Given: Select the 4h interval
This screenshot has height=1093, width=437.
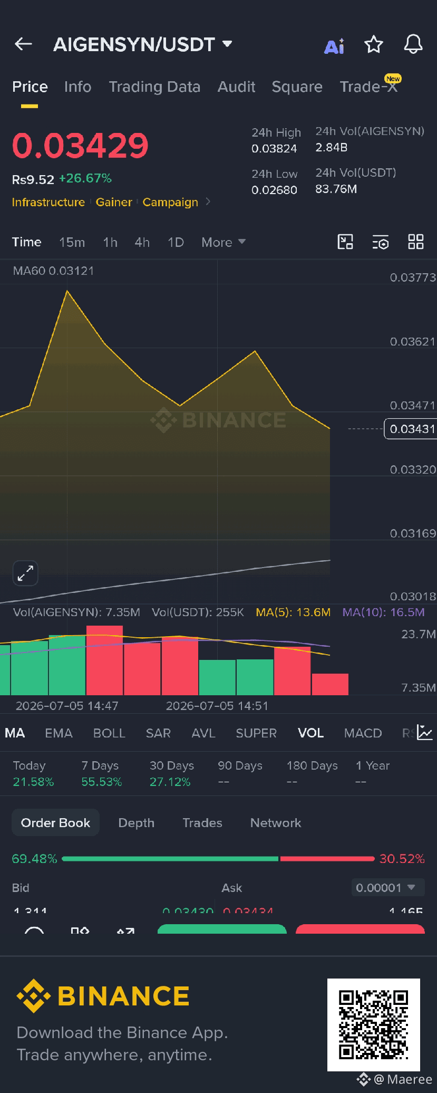Looking at the screenshot, I should (x=142, y=242).
